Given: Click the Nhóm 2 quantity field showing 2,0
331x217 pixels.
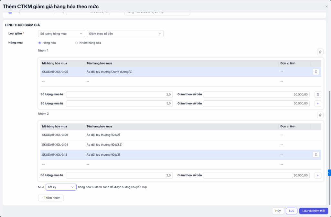Looking at the screenshot, I should 119,175.
